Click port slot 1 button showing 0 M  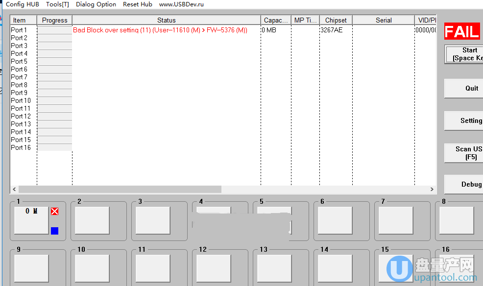(31, 220)
